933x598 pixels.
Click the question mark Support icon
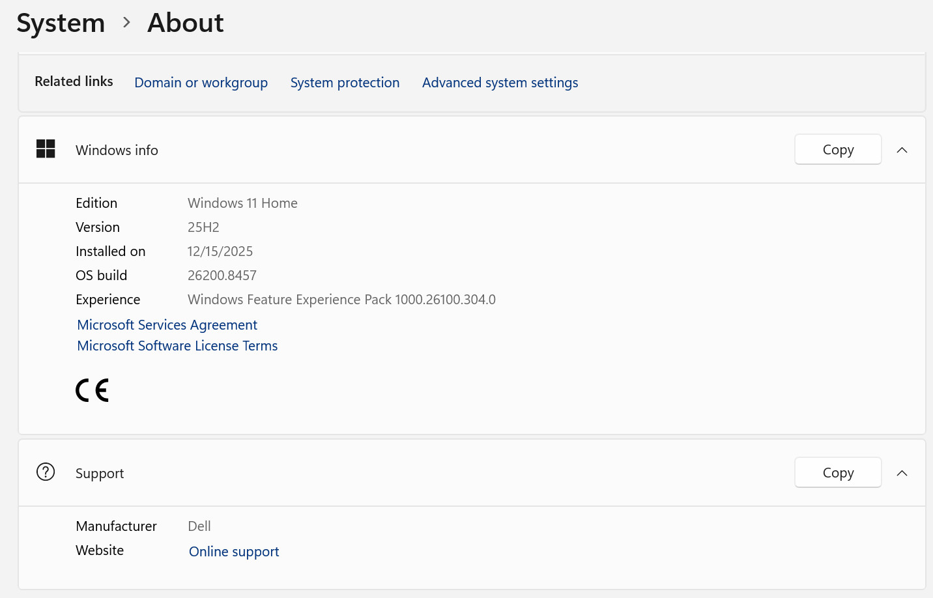click(x=46, y=472)
